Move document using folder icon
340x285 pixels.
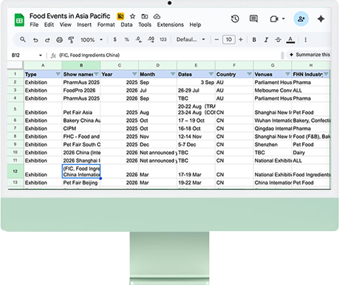145,16
